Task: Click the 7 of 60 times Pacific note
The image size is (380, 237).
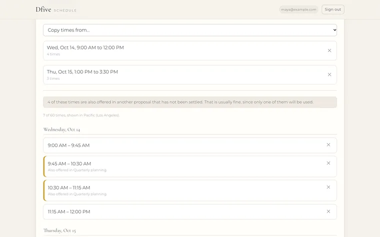Action: 81,115
